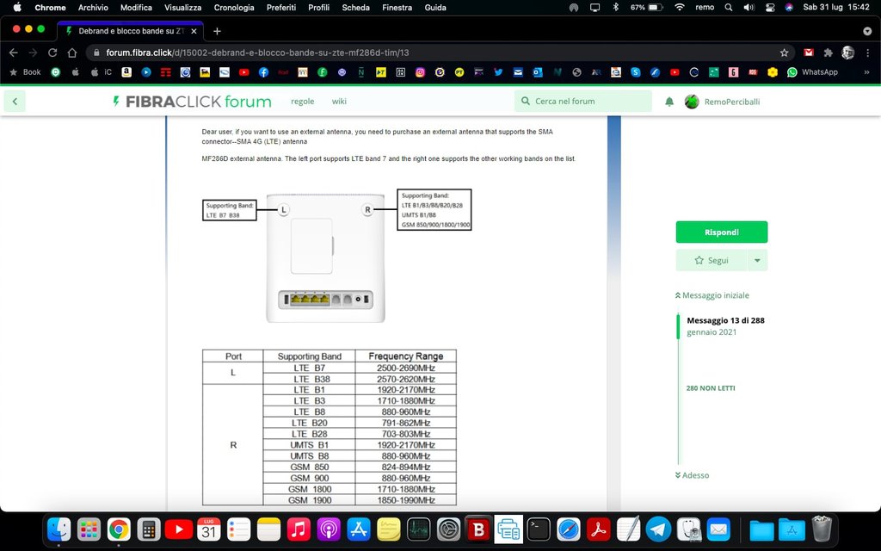The width and height of the screenshot is (881, 551).
Task: Go back with the forum's green arrow button
Action: (15, 102)
